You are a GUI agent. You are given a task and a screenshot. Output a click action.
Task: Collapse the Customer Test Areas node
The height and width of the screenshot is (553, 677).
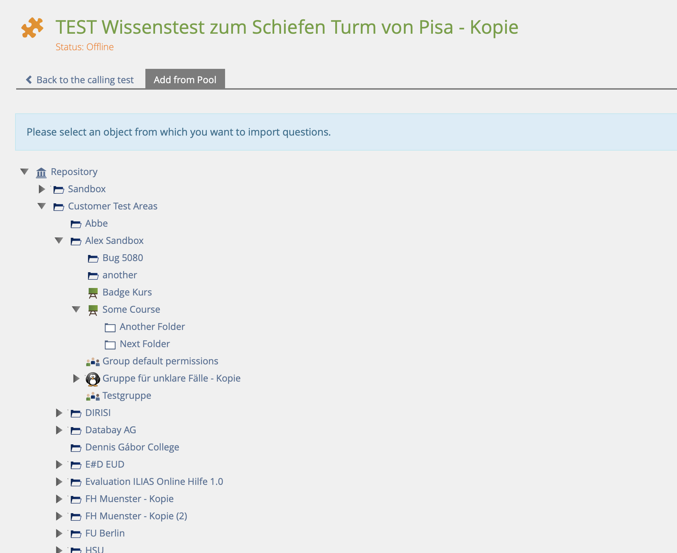click(42, 206)
